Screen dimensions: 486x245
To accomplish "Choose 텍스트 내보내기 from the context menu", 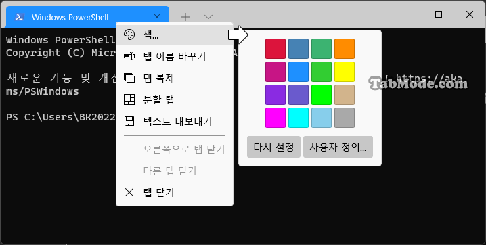I will pos(175,121).
